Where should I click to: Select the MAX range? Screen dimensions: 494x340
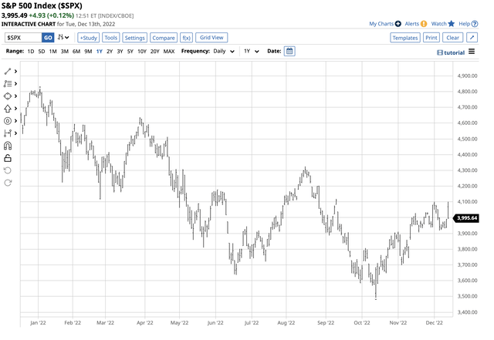[x=169, y=52]
